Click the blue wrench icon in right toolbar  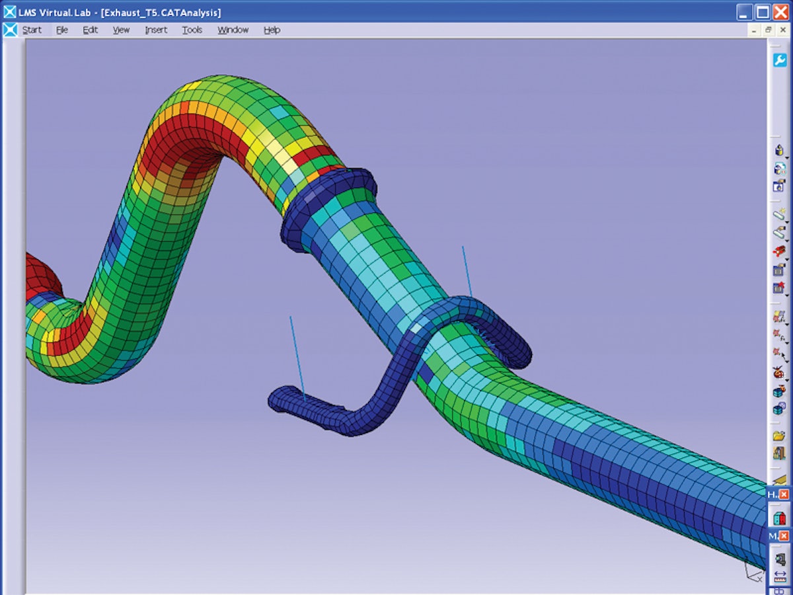point(779,60)
